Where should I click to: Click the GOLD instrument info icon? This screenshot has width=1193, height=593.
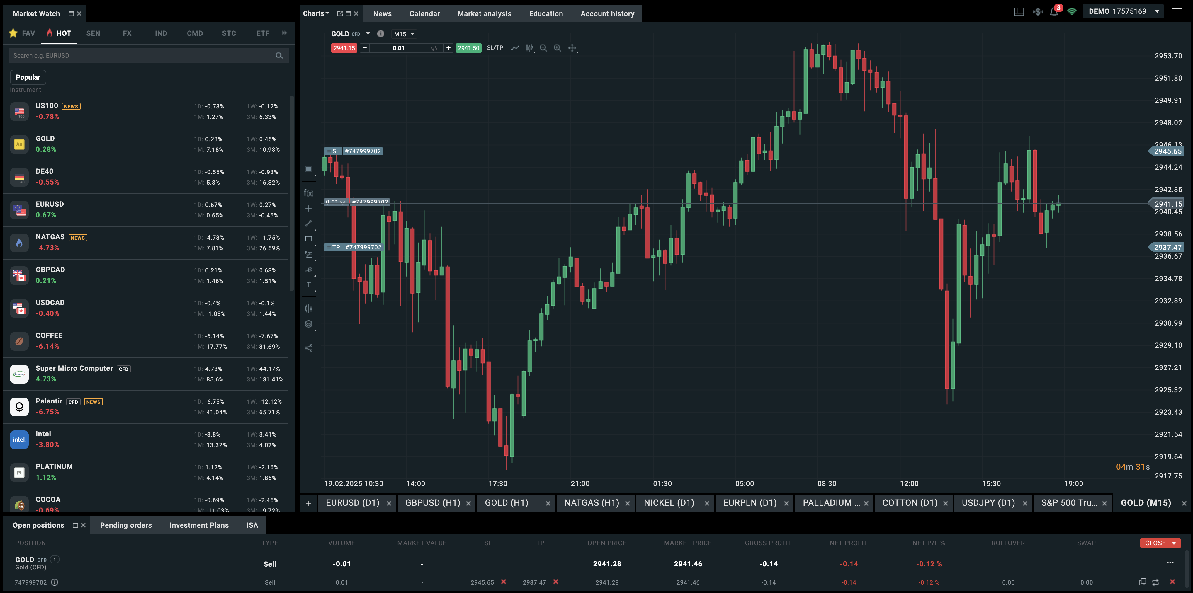click(381, 34)
